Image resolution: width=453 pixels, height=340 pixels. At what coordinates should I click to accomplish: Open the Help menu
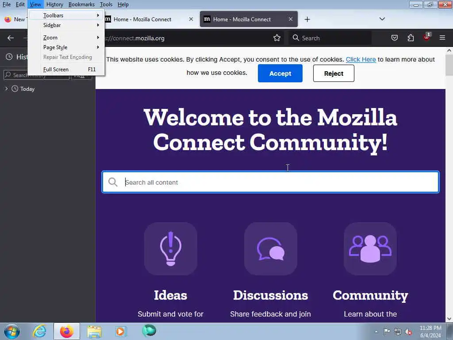coord(123,4)
